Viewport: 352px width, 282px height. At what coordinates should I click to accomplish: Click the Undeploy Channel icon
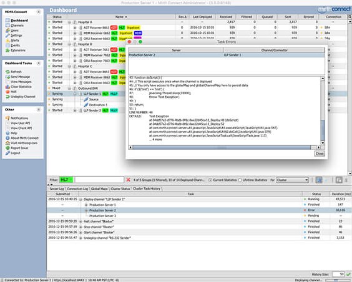7,97
